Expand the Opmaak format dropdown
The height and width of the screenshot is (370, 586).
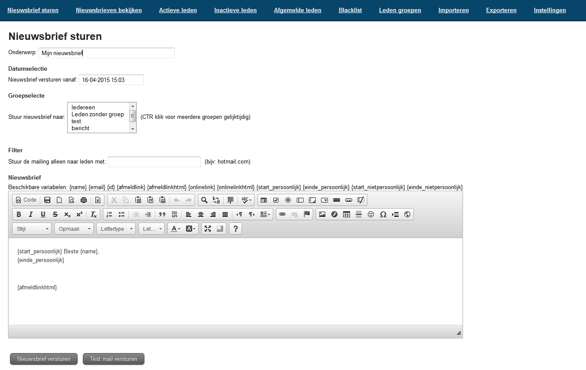click(x=74, y=229)
